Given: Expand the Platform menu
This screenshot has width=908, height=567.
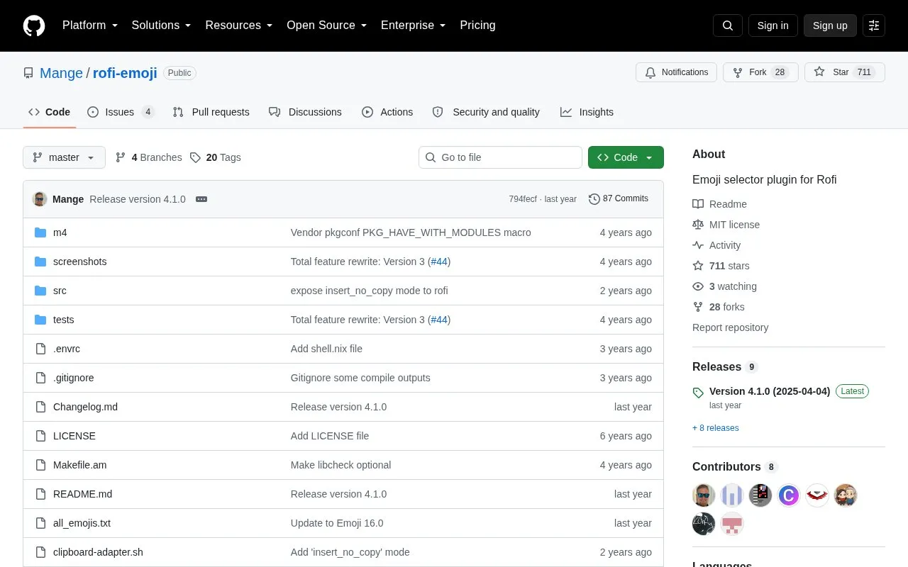Looking at the screenshot, I should (90, 26).
